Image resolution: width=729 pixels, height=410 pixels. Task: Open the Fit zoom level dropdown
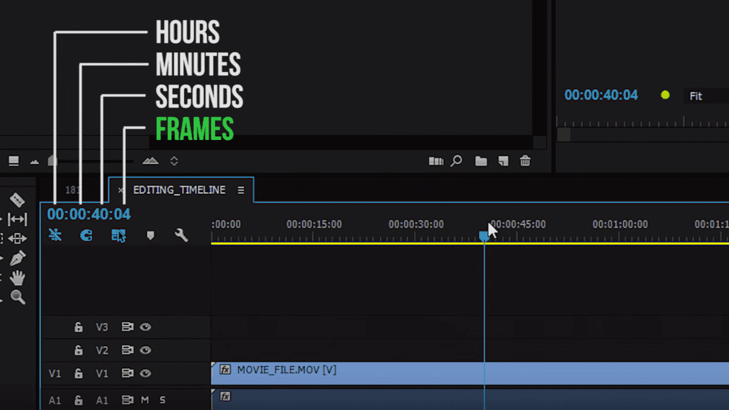(706, 95)
